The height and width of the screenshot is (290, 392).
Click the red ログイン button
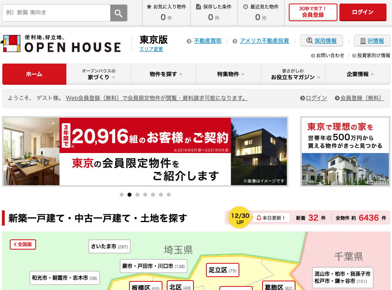click(x=363, y=12)
